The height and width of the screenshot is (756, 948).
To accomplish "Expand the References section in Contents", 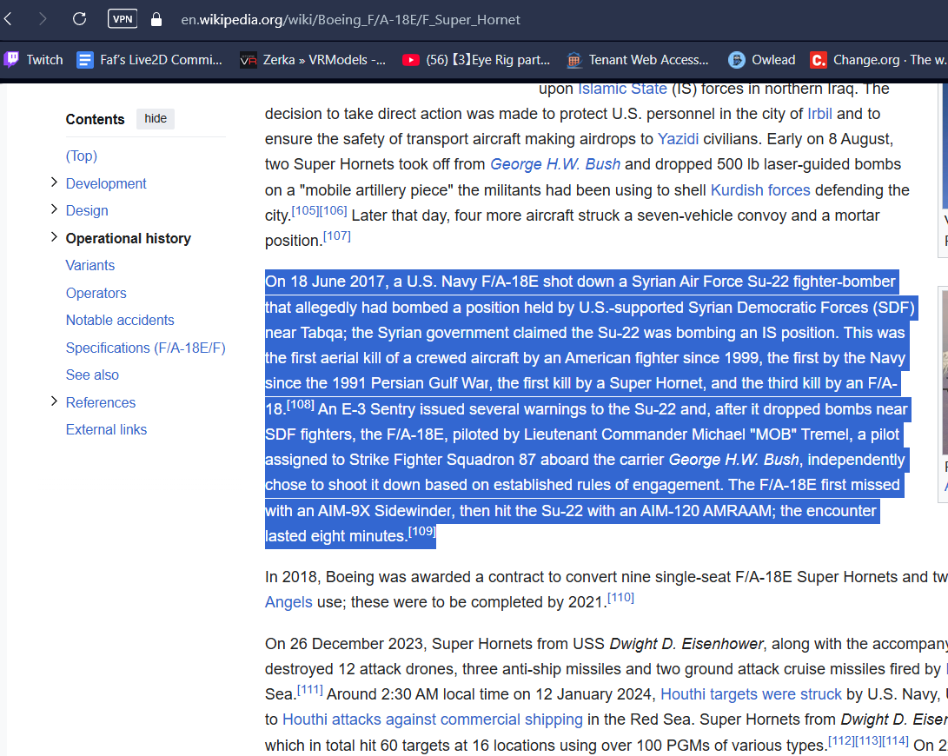I will 55,401.
